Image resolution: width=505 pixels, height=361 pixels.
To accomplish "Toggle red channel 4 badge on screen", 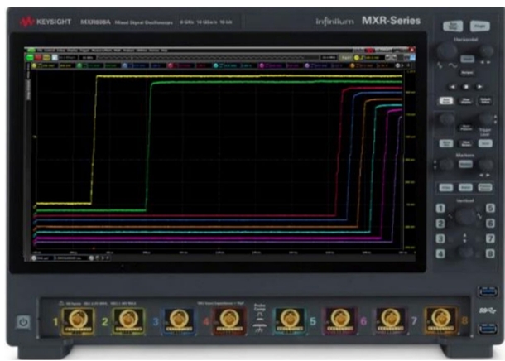I will pos(171,65).
